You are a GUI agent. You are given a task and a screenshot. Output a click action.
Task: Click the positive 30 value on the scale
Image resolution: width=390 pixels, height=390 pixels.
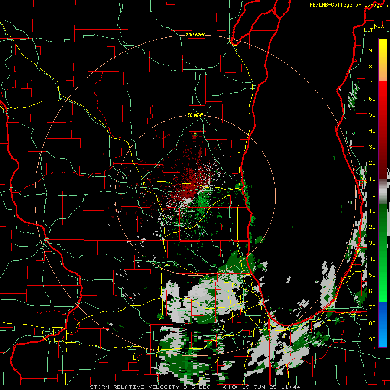(x=372, y=147)
